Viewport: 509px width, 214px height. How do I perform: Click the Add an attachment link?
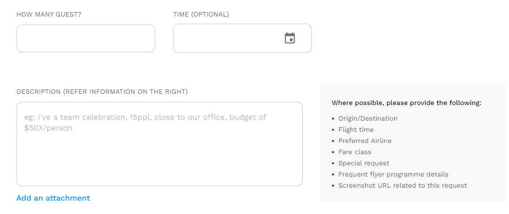tap(53, 198)
